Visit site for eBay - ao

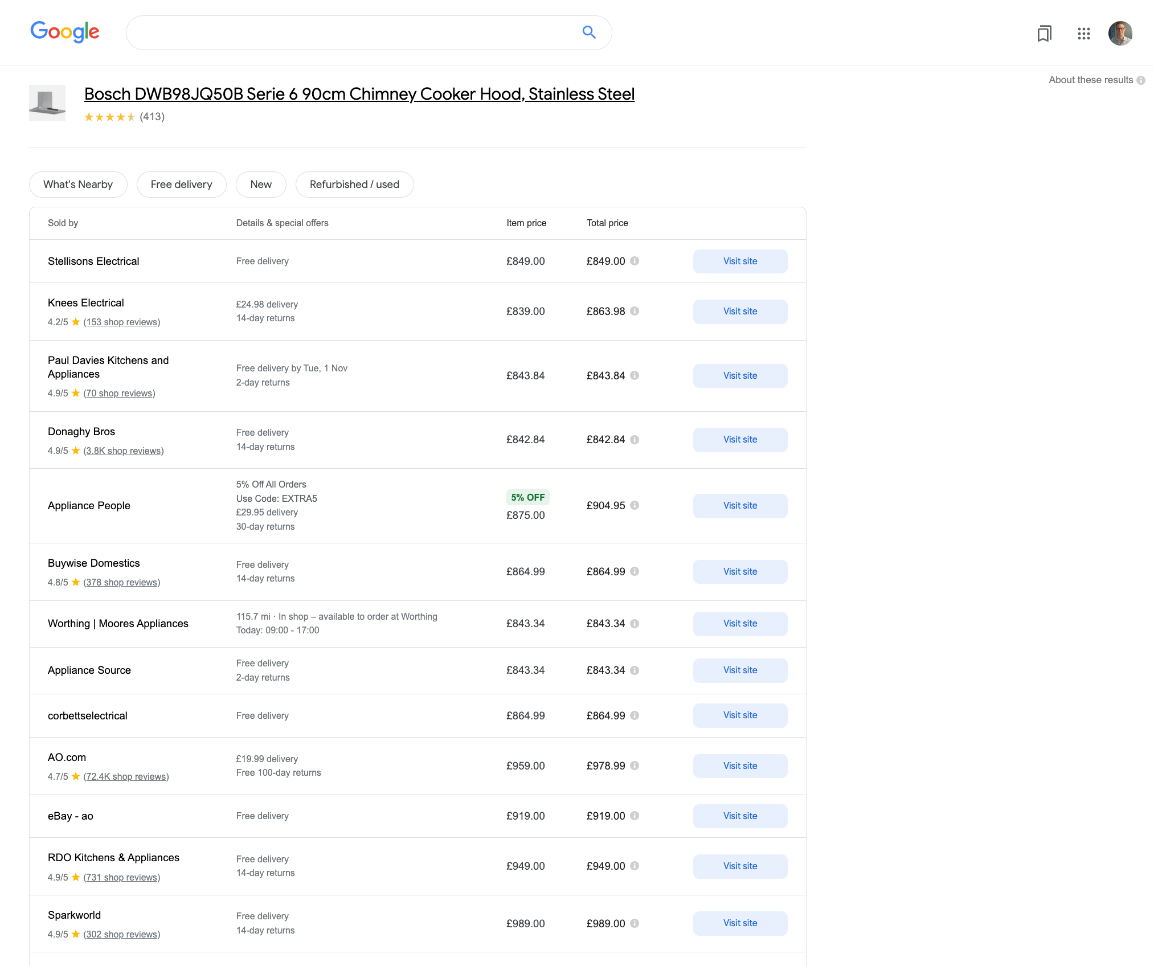coord(740,816)
